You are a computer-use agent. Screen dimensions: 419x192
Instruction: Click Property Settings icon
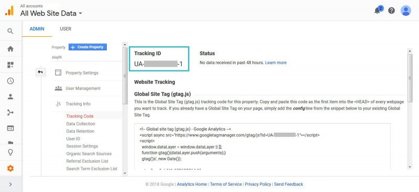coord(58,72)
